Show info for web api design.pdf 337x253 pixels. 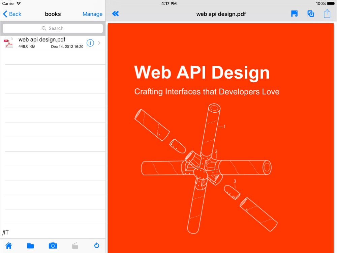point(90,43)
